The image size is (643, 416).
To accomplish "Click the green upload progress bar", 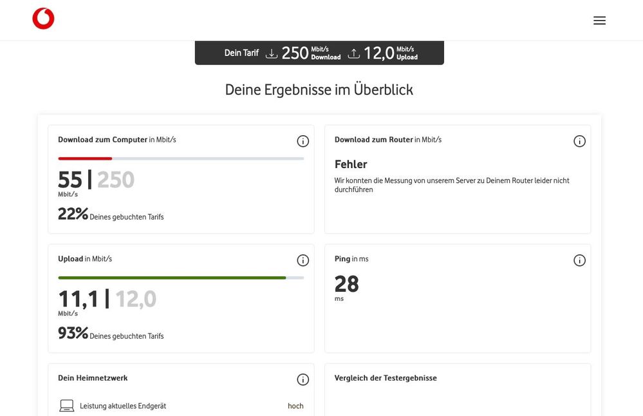I will 172,278.
